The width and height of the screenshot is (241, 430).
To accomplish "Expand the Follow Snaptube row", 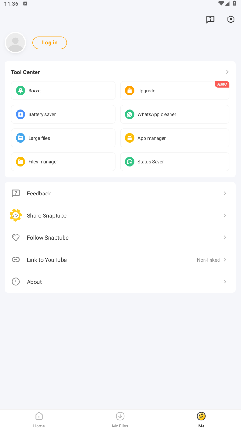I will (x=225, y=237).
